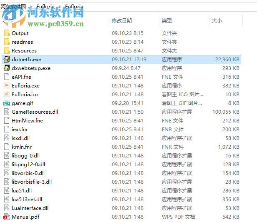This screenshot has width=257, height=222.
Task: Click the dxwebsetup.exe installer icon
Action: tap(7, 68)
